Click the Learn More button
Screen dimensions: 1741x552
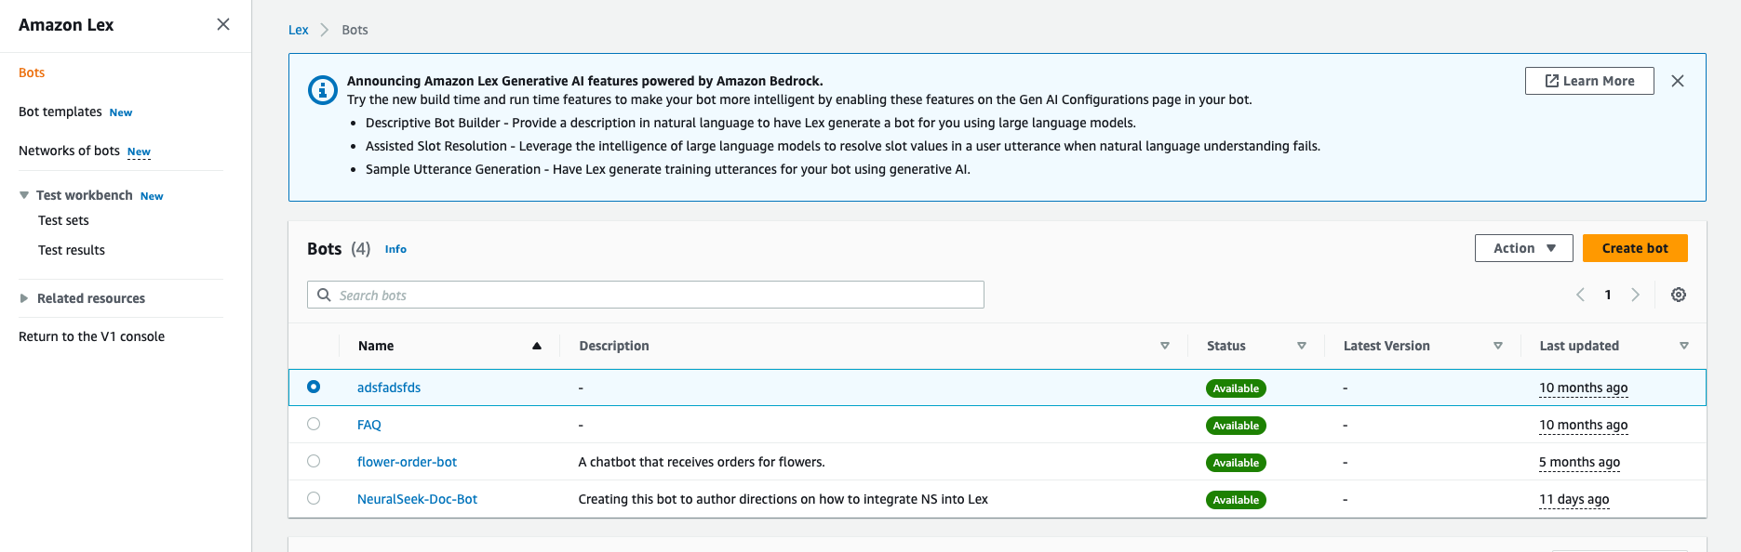1589,81
